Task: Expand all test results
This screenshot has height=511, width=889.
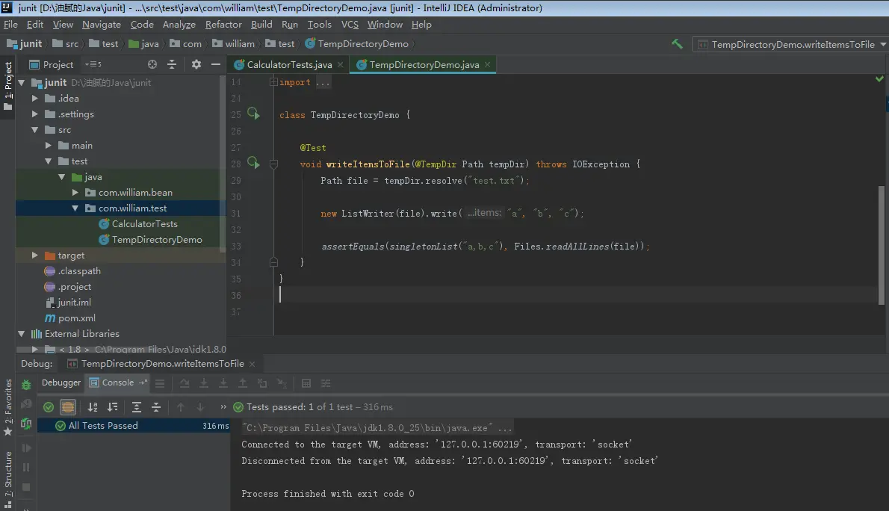Action: pyautogui.click(x=137, y=406)
